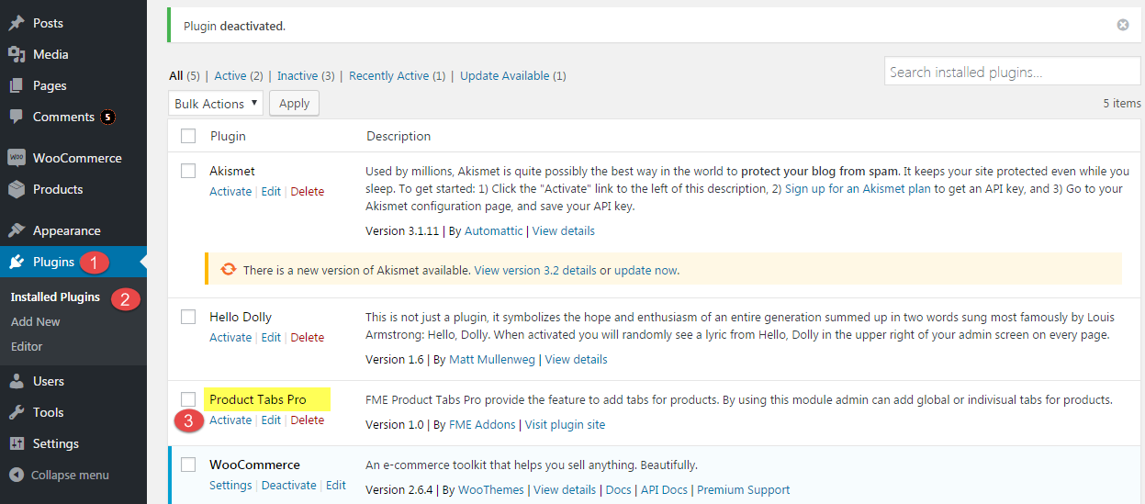Click the Tools wrench icon

point(17,412)
